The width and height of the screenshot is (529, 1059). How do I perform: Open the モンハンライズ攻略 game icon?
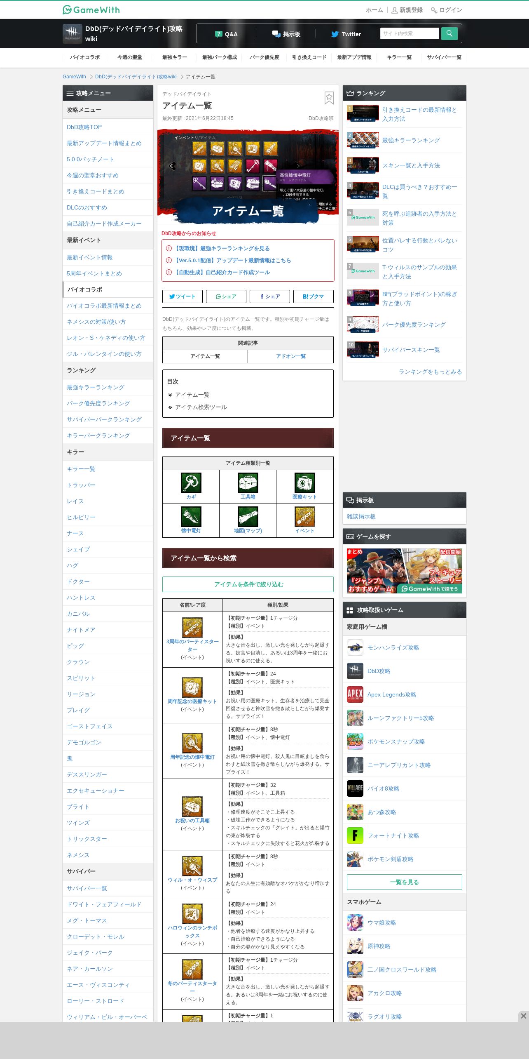click(x=355, y=647)
